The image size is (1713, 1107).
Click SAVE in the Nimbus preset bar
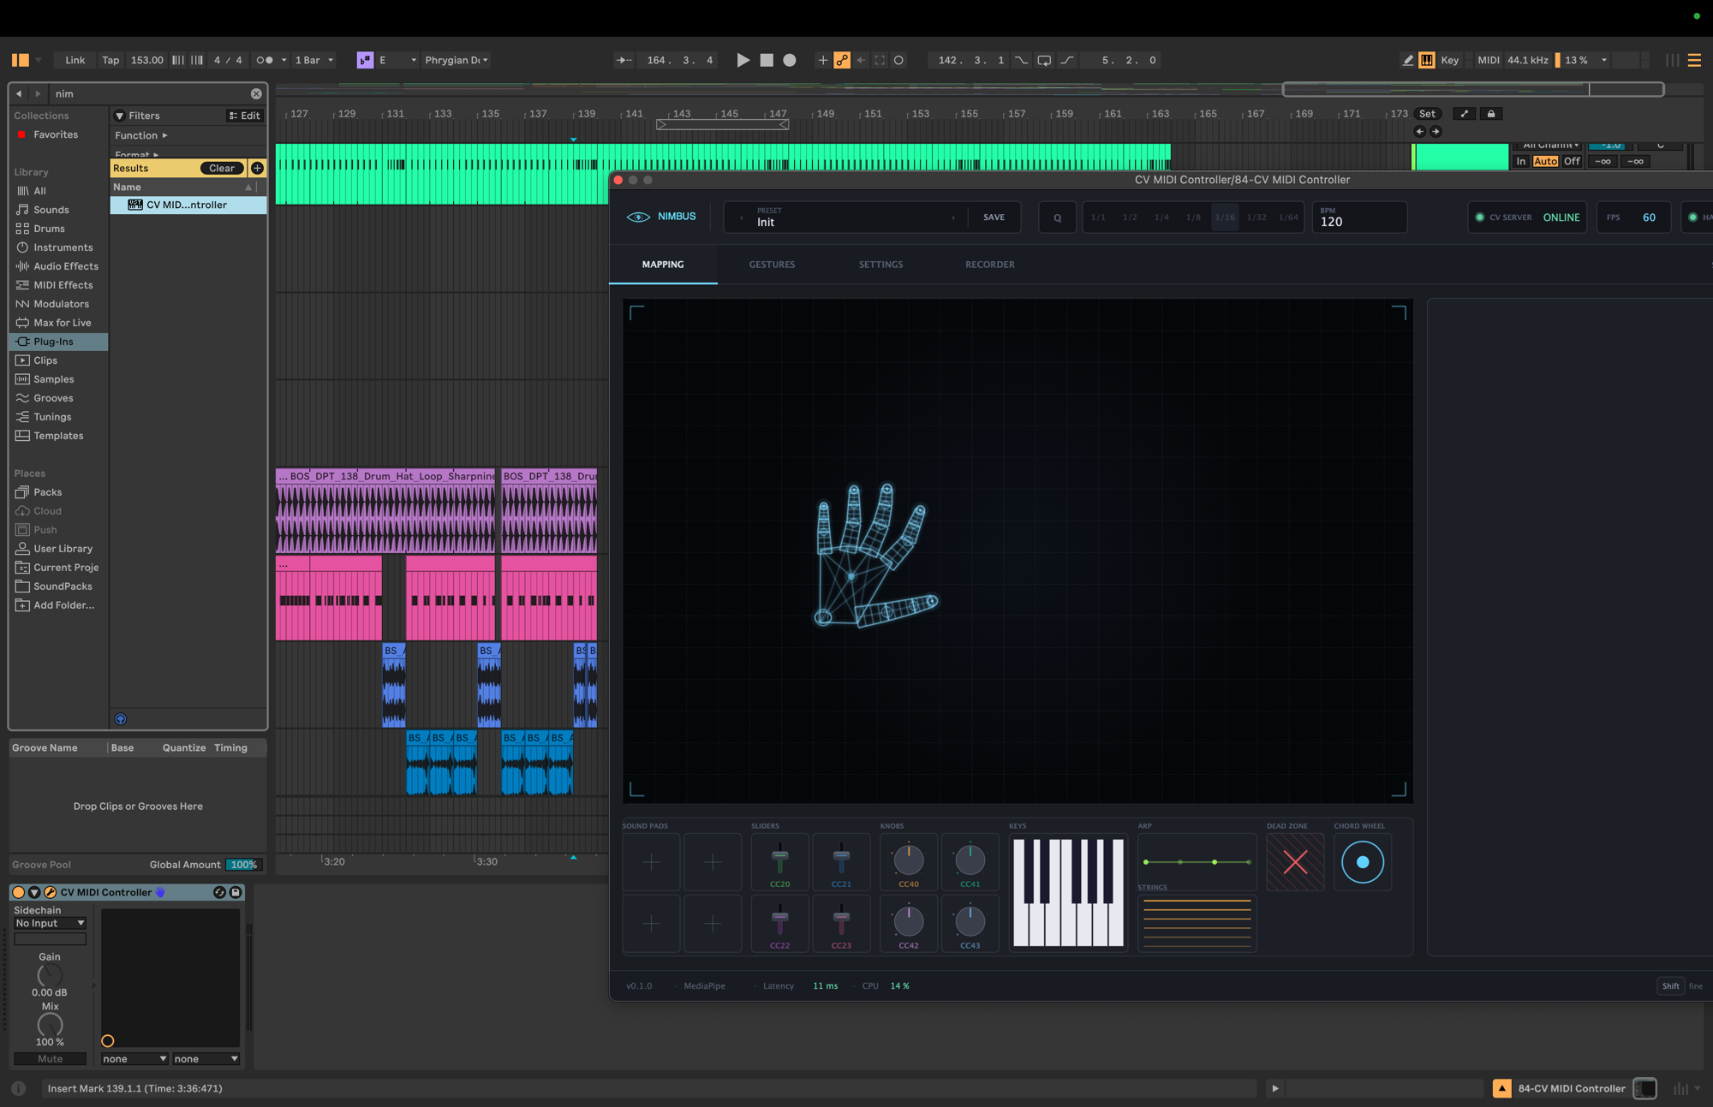coord(994,217)
